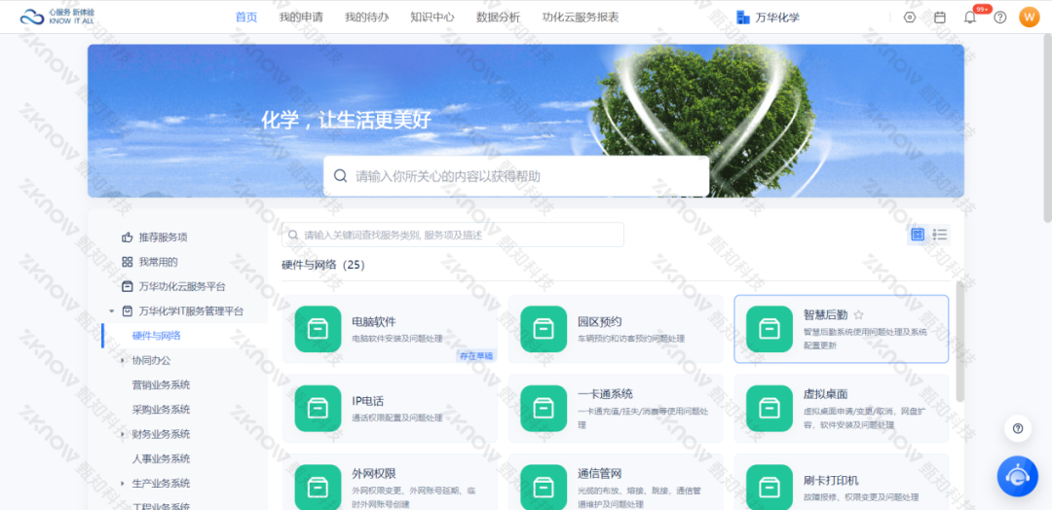
Task: Click the green 外网权限 service icon
Action: point(318,488)
